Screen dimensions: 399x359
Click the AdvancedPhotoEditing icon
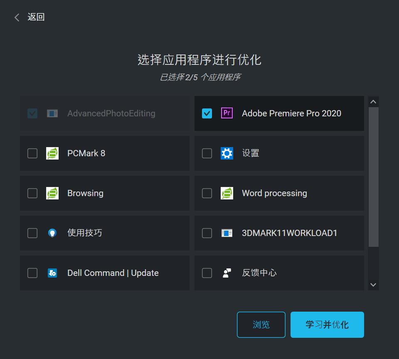pyautogui.click(x=52, y=113)
